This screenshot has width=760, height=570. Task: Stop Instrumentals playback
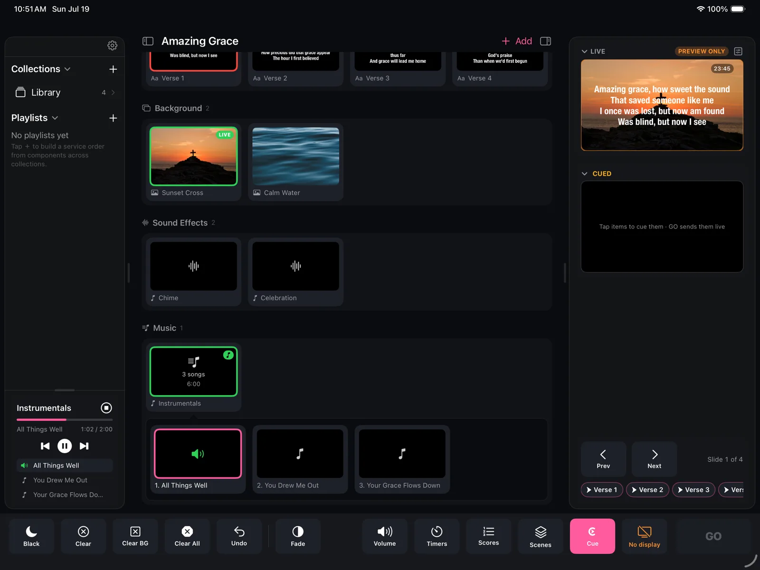(x=106, y=408)
